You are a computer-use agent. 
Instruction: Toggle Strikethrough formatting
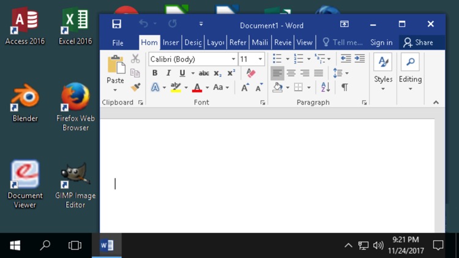pyautogui.click(x=204, y=73)
